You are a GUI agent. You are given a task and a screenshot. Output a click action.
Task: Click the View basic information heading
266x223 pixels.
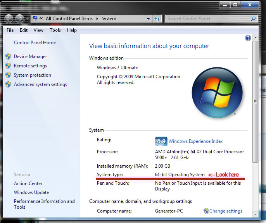[149, 46]
